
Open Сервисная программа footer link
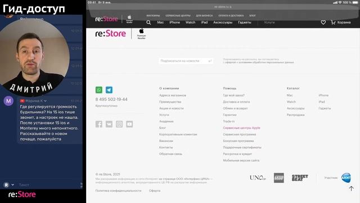(x=240, y=134)
